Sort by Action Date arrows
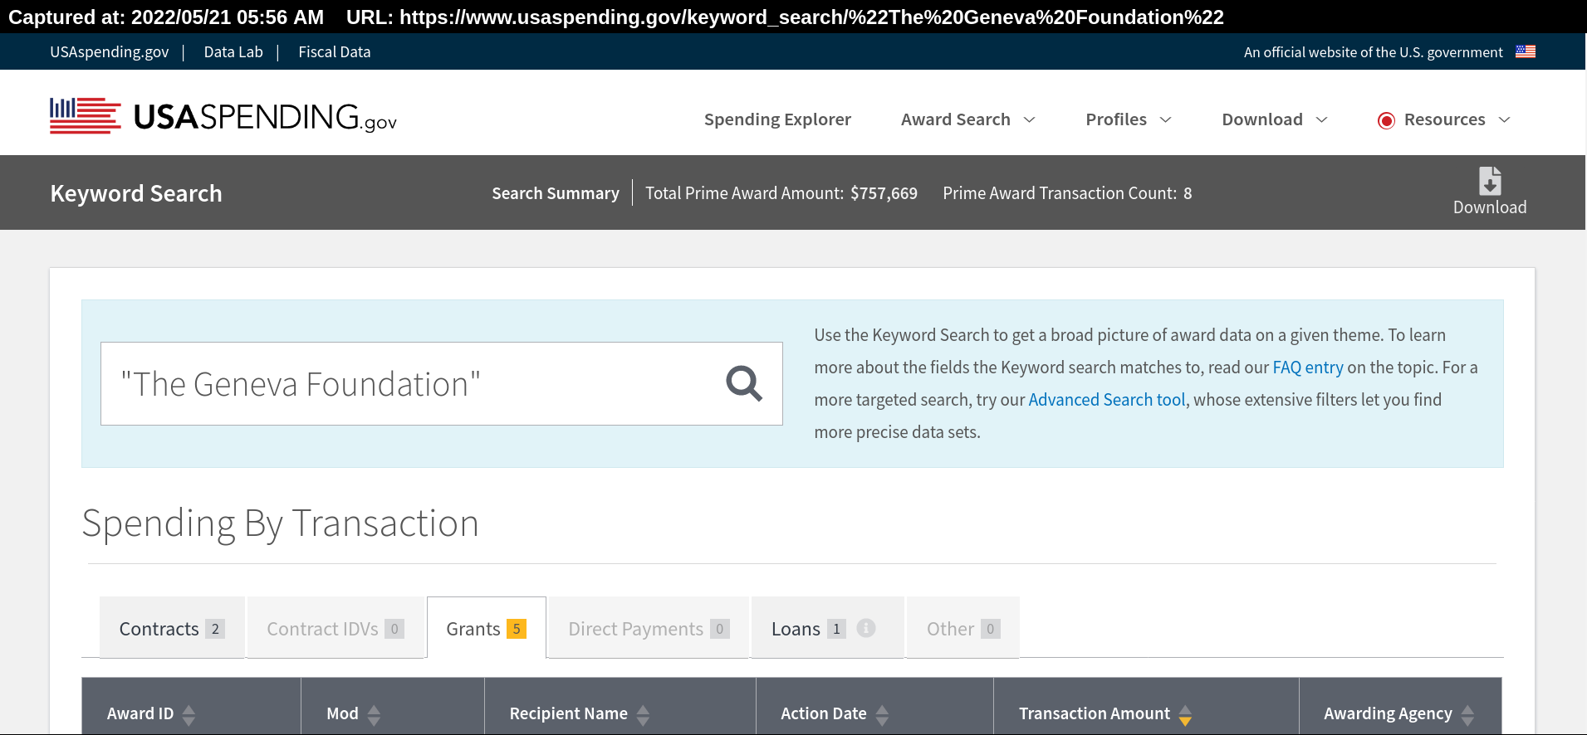Image resolution: width=1587 pixels, height=735 pixels. 882,714
